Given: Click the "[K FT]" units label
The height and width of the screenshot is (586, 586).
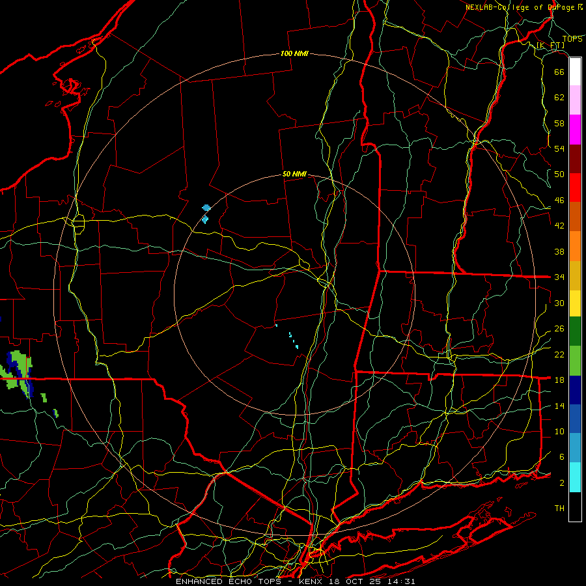Looking at the screenshot, I should 550,45.
